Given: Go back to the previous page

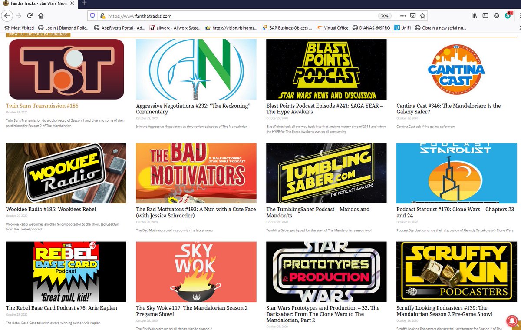Looking at the screenshot, I should tap(7, 16).
